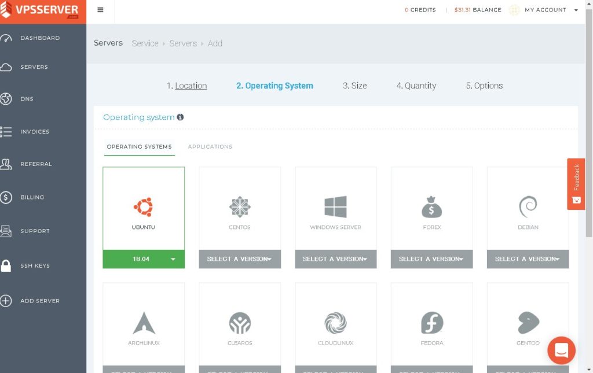Open Debian Select a Version dropdown
Screen dimensions: 593x373
tap(528, 259)
